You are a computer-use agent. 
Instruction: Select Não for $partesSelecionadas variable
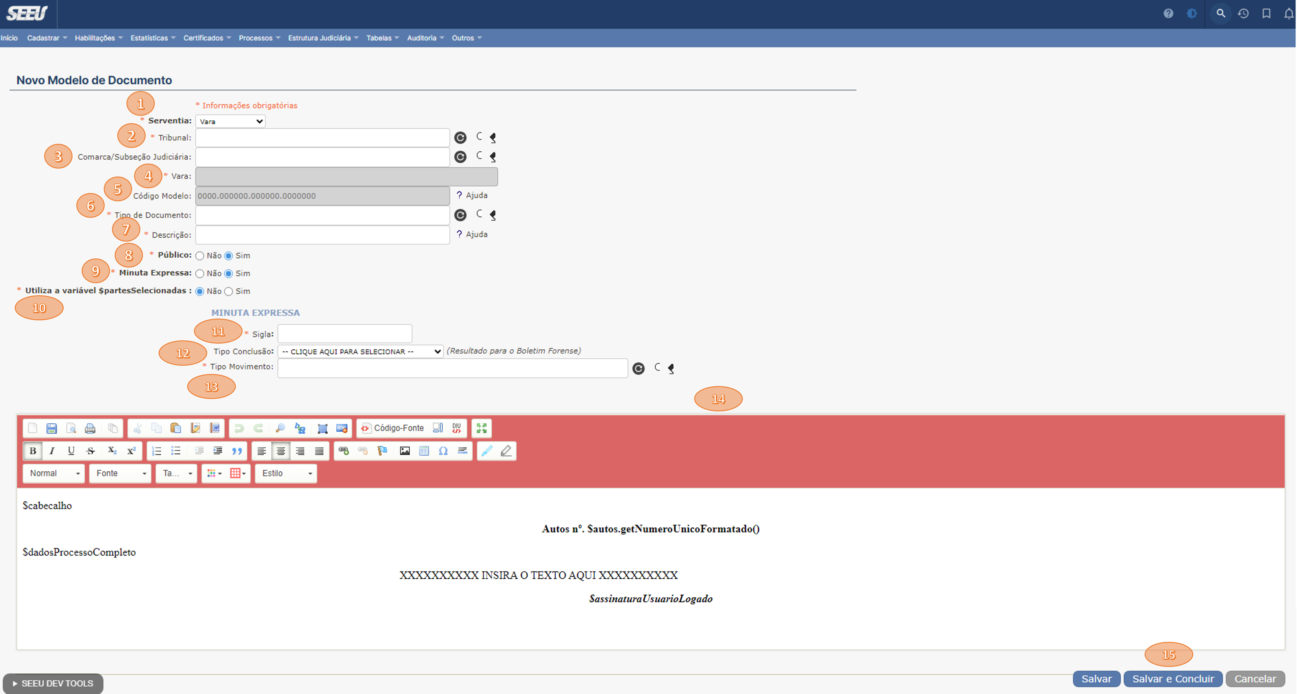[200, 291]
